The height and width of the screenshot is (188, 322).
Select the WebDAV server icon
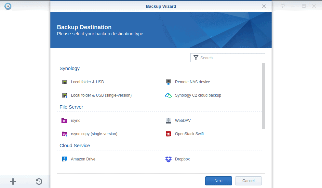coord(168,120)
